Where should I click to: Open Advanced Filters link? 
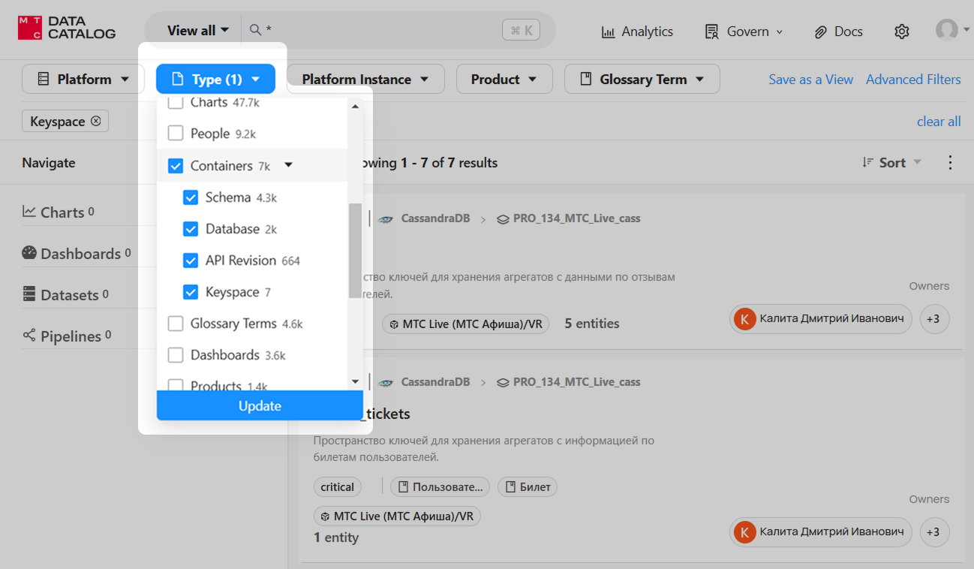913,79
